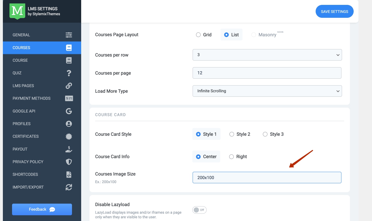Viewport: 372px width, 221px height.
Task: Click the Privacy Policy shield icon
Action: (x=69, y=162)
